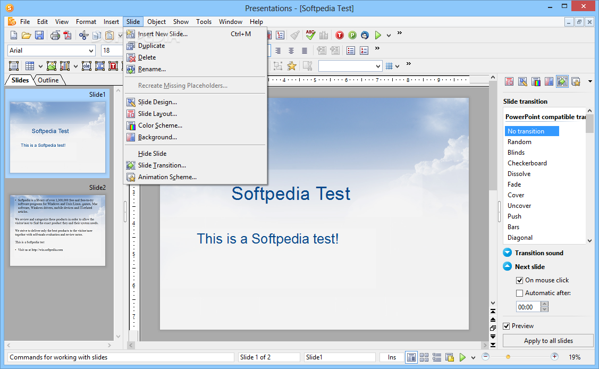Insert an equation with the Sigma icon

100,66
